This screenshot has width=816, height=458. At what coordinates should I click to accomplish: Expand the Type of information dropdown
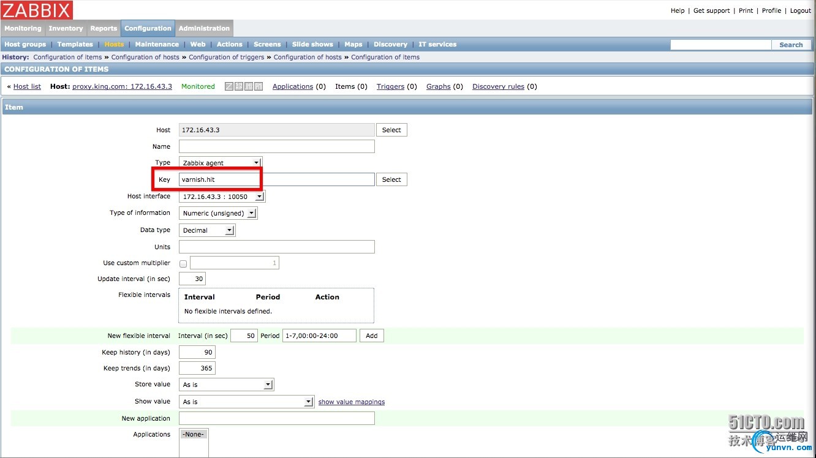[218, 213]
